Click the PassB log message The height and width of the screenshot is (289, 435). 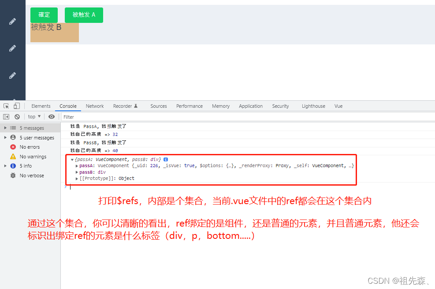[98, 143]
